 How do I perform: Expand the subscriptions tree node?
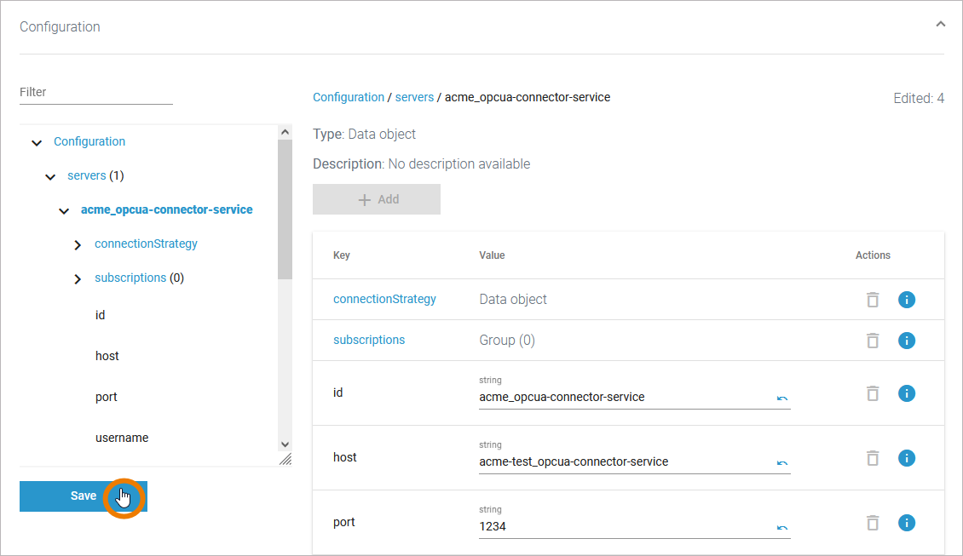click(x=78, y=279)
